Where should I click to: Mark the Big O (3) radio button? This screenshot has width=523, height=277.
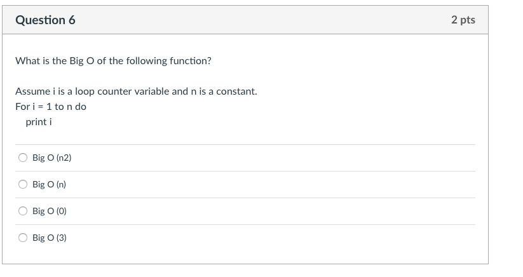coord(23,238)
